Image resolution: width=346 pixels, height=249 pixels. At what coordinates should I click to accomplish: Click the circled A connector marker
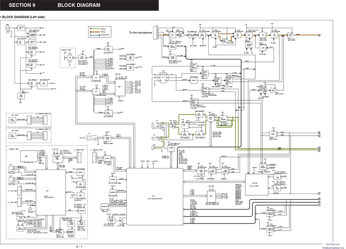[x=319, y=35]
